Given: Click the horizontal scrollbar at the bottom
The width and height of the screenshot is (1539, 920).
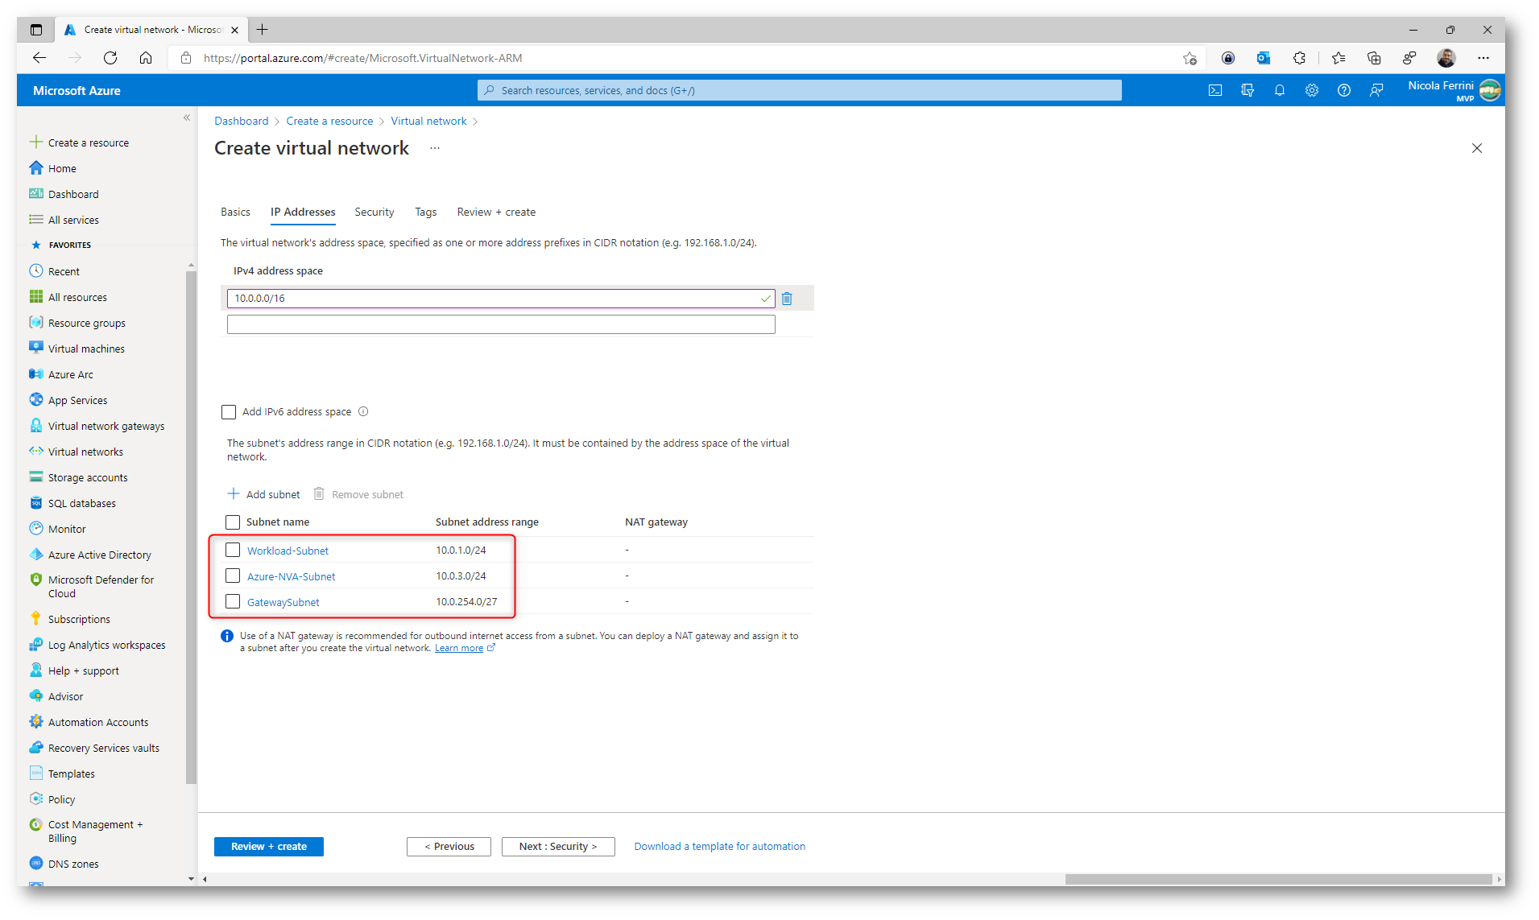Looking at the screenshot, I should [x=1278, y=880].
